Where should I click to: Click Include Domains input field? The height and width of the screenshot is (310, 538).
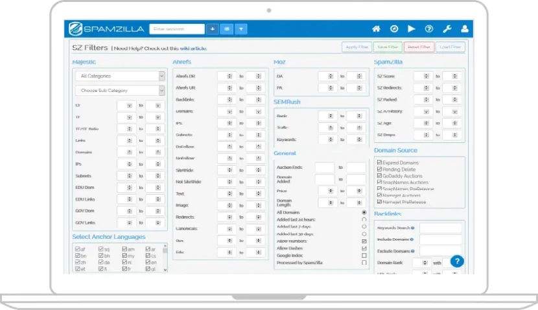[x=441, y=239]
